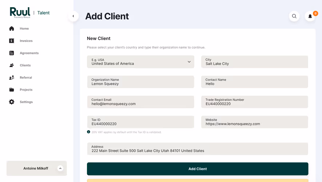Open search with the magnifier icon
This screenshot has width=322, height=182.
pos(294,16)
